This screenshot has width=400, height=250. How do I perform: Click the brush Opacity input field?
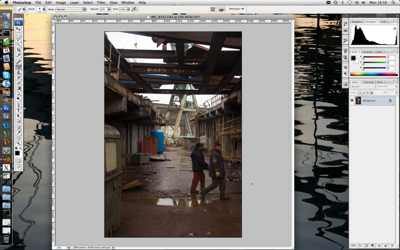coord(103,9)
